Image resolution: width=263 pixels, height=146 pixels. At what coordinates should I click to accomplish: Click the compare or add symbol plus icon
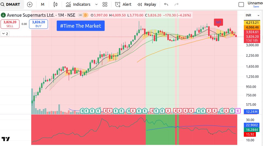pyautogui.click(x=30, y=5)
